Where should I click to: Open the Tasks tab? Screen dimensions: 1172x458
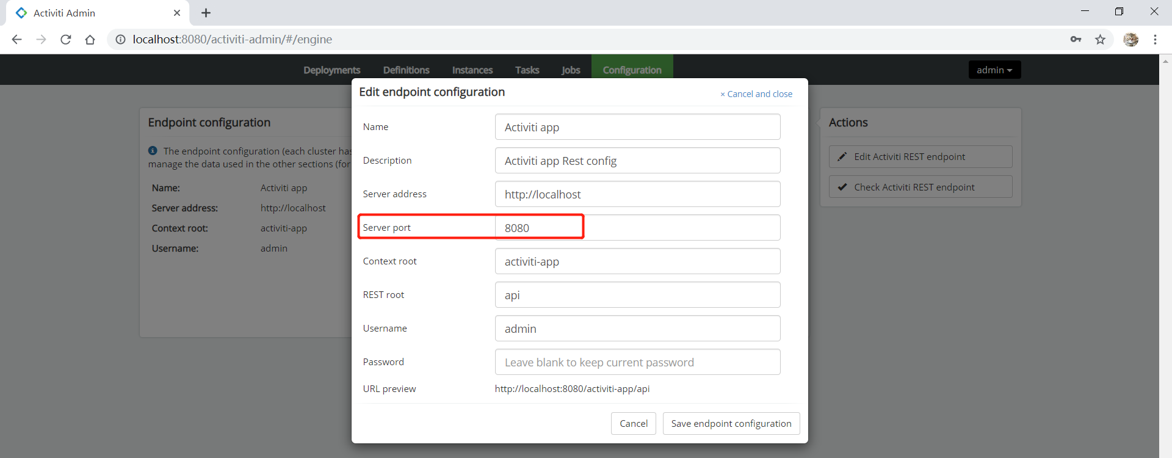tap(527, 70)
